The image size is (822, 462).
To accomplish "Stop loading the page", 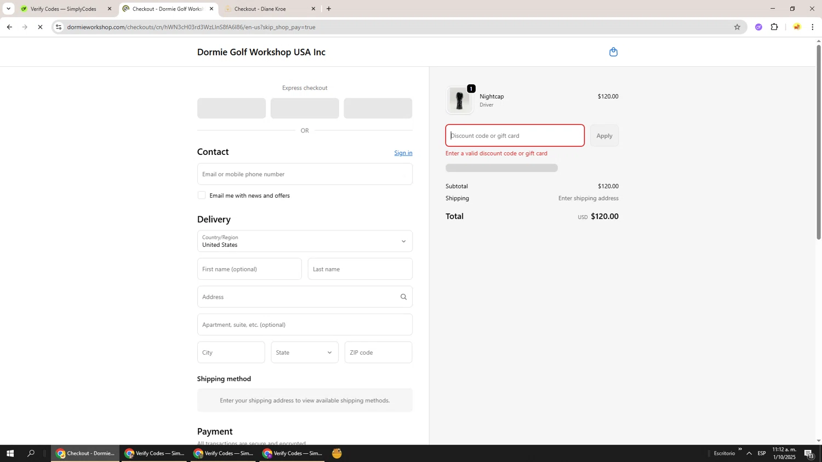I will [40, 27].
